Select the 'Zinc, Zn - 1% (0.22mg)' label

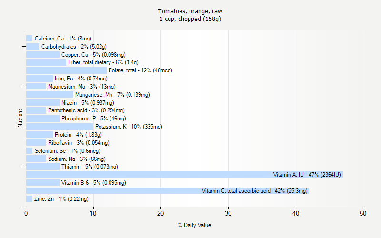(61, 199)
